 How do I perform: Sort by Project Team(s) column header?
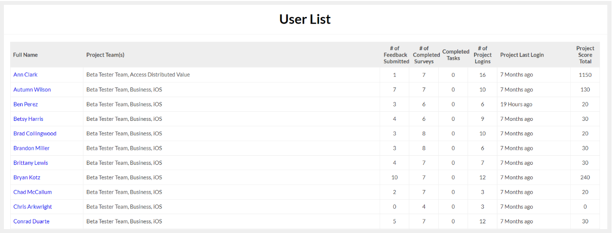(105, 55)
